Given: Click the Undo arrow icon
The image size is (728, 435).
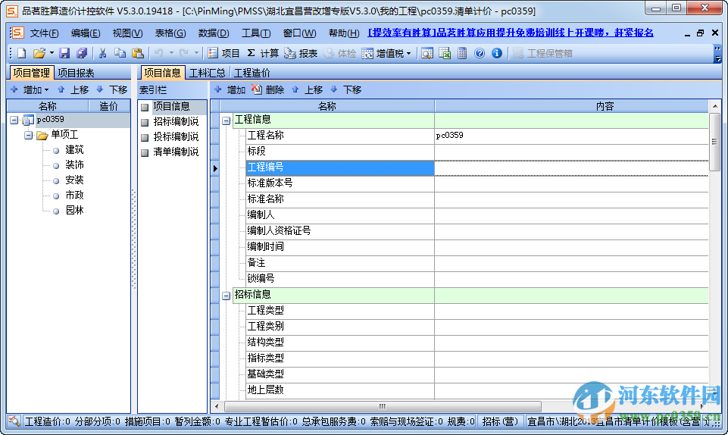Looking at the screenshot, I should tap(159, 53).
